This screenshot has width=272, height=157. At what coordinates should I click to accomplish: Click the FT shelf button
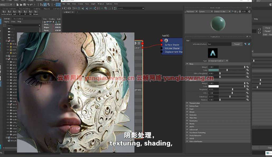click(20, 13)
